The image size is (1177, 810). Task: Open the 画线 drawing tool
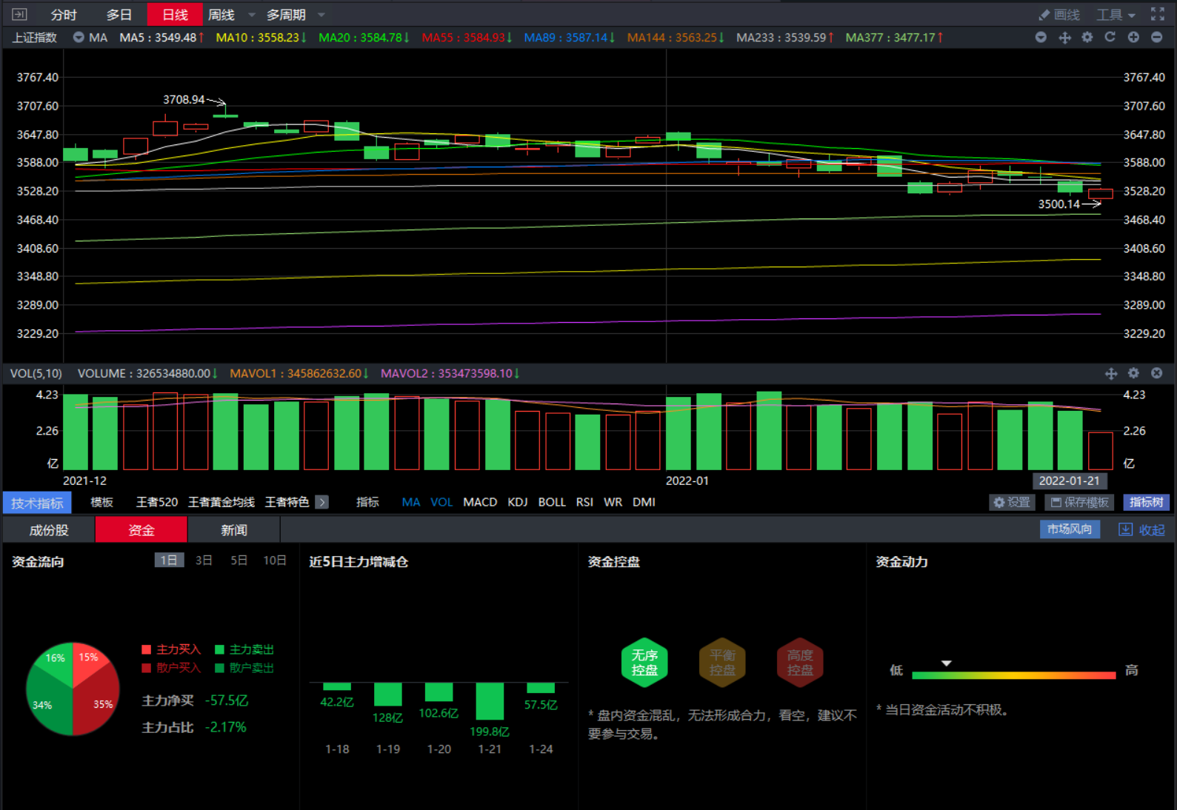(1059, 15)
